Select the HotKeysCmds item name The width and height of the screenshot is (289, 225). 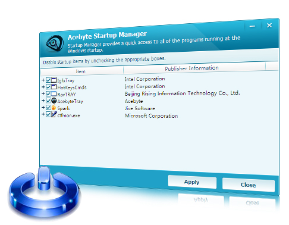pyautogui.click(x=72, y=87)
